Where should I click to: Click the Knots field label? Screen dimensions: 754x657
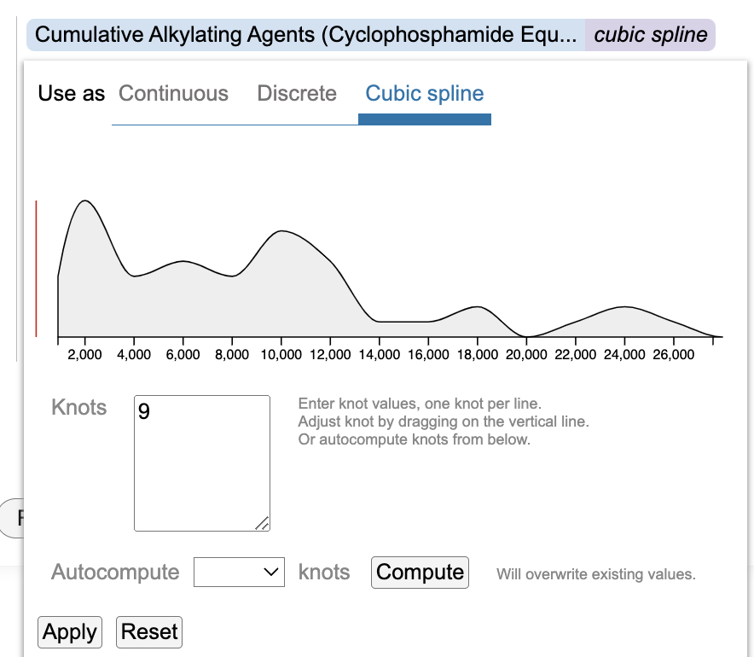point(78,408)
